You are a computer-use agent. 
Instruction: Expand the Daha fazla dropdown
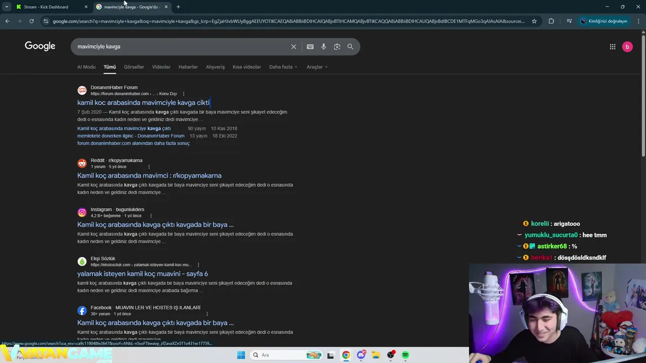tap(283, 67)
